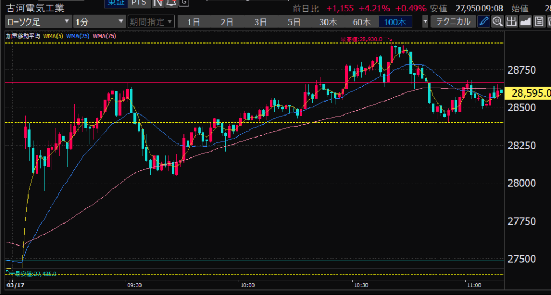The height and width of the screenshot is (295, 551).
Task: Click the save floppy disk icon
Action: pos(538,21)
